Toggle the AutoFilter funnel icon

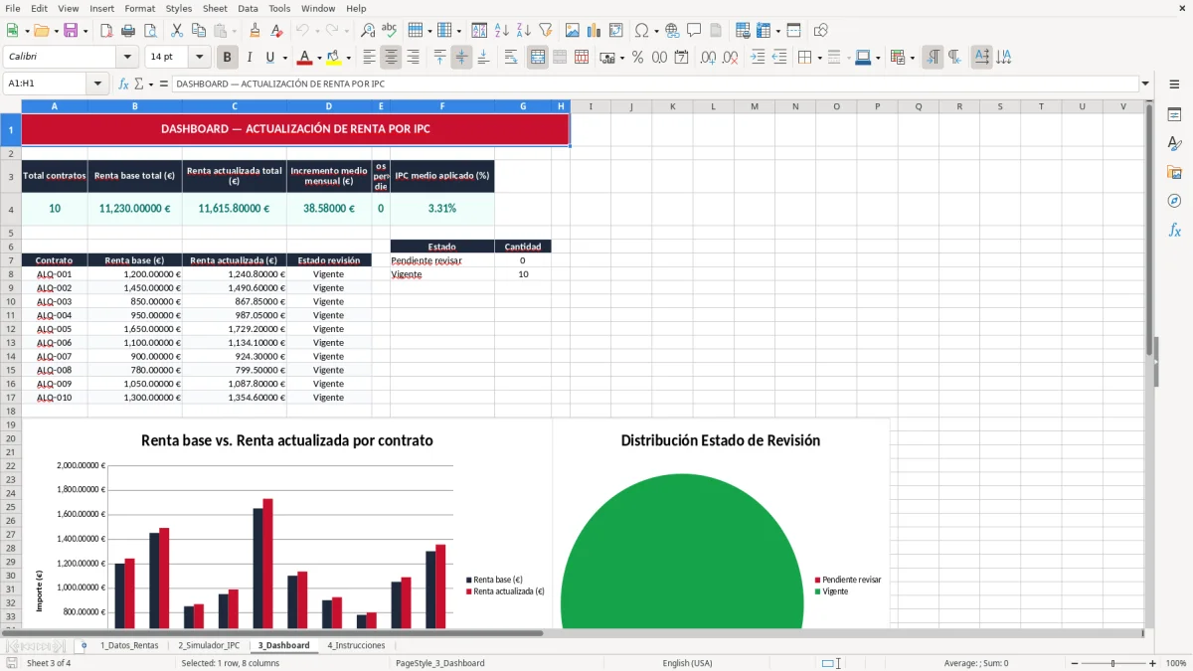pyautogui.click(x=545, y=31)
